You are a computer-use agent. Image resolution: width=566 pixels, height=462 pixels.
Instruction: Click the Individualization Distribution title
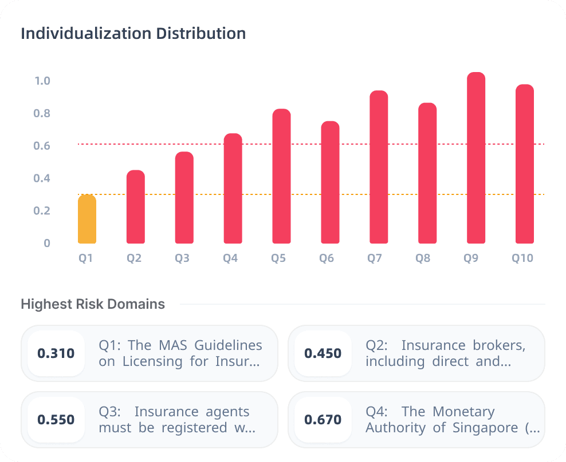(133, 33)
